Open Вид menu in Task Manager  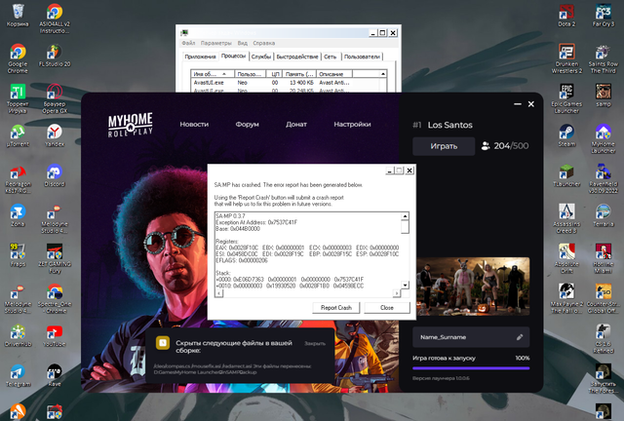[x=243, y=43]
